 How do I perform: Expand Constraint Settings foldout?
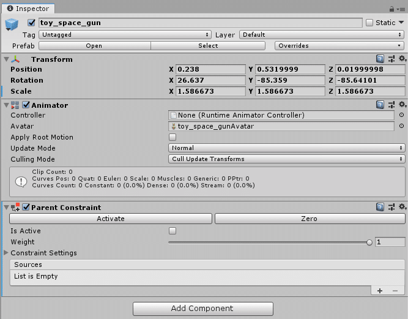(x=6, y=253)
